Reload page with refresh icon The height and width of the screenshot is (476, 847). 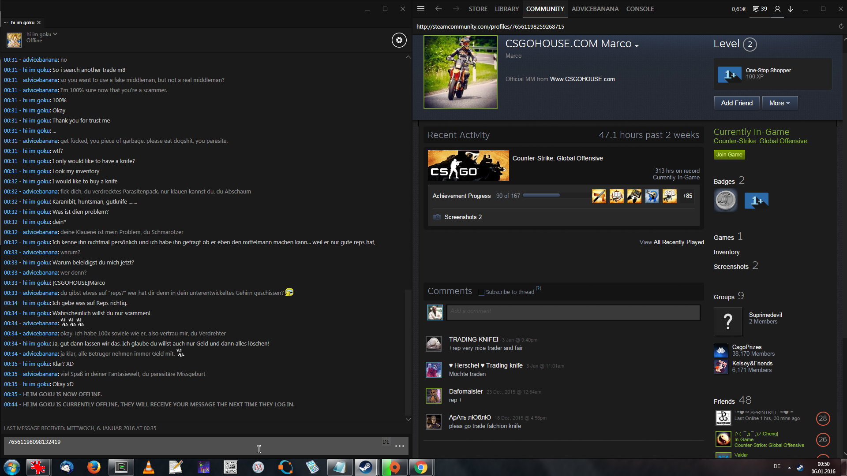[x=841, y=26]
